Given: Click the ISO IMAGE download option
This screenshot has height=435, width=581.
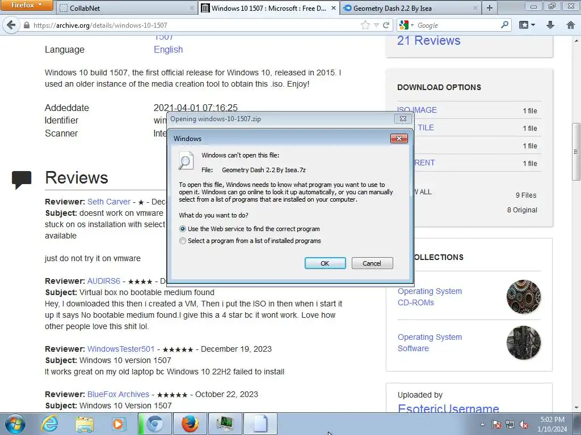Looking at the screenshot, I should click(417, 110).
